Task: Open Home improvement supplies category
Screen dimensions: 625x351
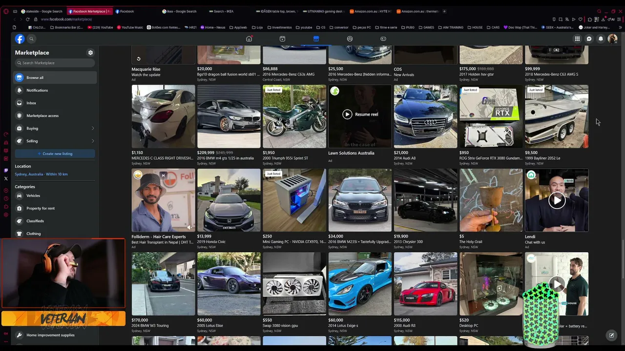Action: [55, 335]
